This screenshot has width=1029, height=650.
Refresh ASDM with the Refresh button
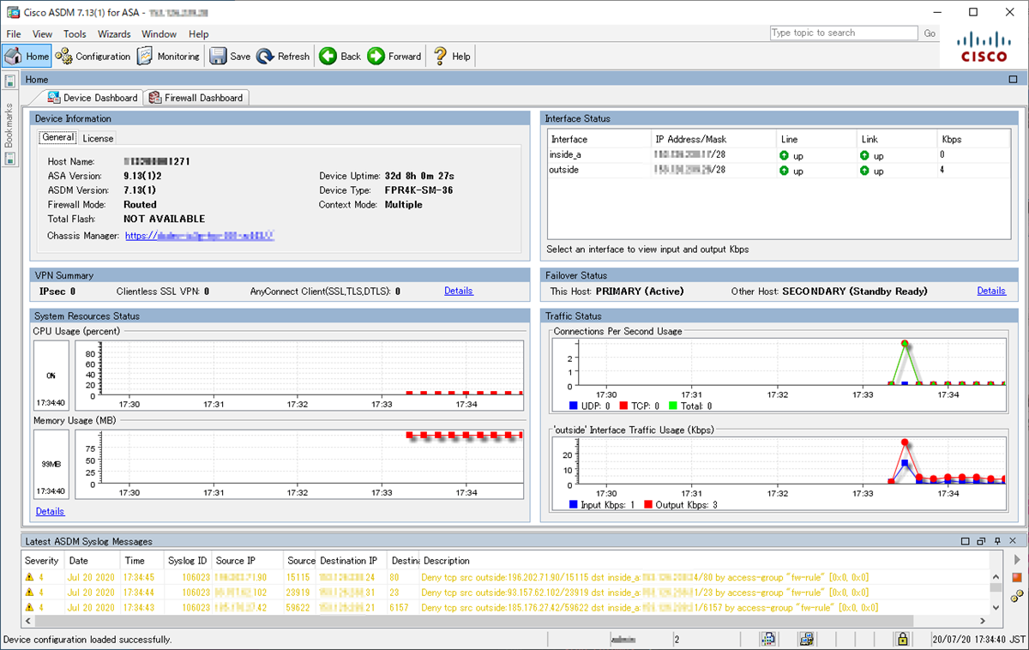click(x=283, y=57)
